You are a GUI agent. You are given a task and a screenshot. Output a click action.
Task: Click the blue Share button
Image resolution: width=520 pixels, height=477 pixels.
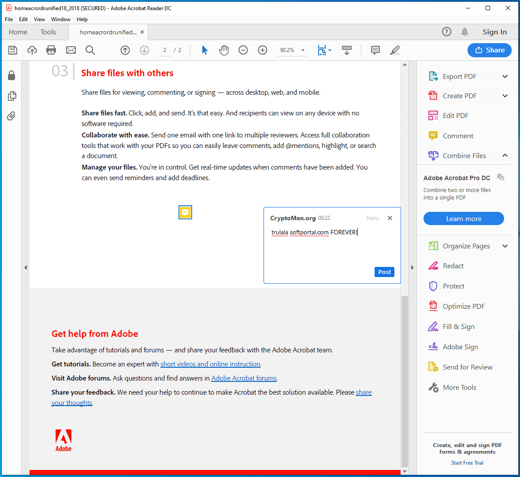[x=490, y=50]
